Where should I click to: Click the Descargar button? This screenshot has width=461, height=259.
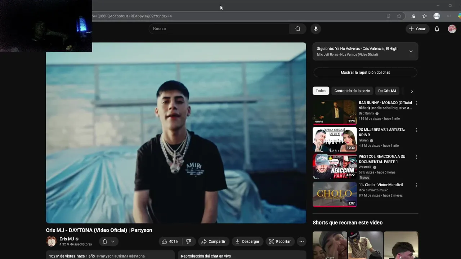(247, 241)
